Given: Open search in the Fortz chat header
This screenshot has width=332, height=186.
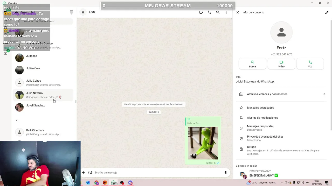Looking at the screenshot, I should point(218,12).
